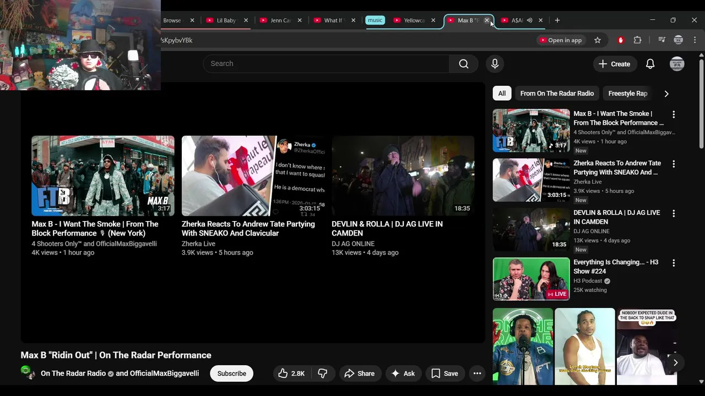Screen dimensions: 705x396
Task: Click the browser address bar URL
Action: [176, 40]
